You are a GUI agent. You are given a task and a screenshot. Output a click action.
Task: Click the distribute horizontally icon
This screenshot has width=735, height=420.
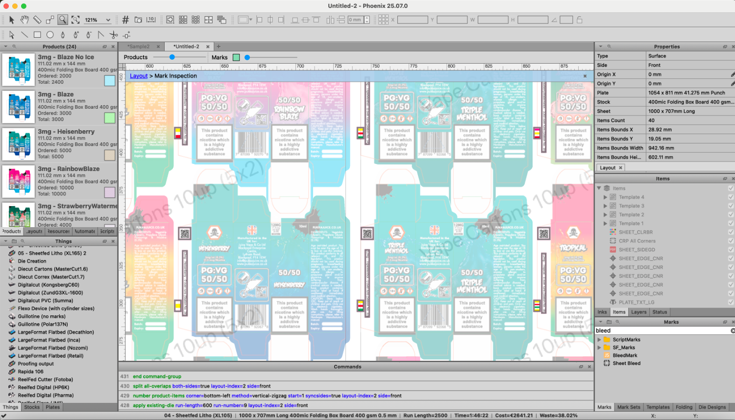click(330, 20)
